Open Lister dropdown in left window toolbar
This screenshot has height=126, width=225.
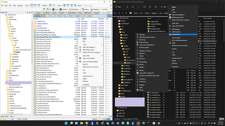[60, 6]
